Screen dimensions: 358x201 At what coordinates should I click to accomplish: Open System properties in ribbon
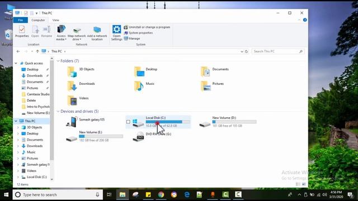point(138,33)
